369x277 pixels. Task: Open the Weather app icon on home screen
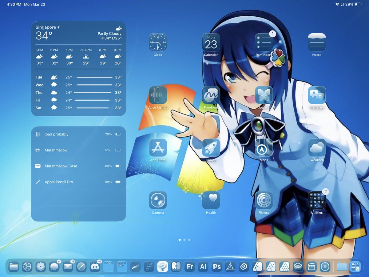click(317, 148)
